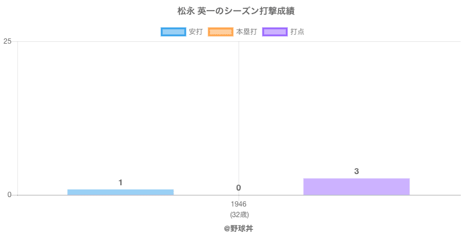Click the blue 安打 bar
This screenshot has height=236, width=472.
(x=120, y=192)
